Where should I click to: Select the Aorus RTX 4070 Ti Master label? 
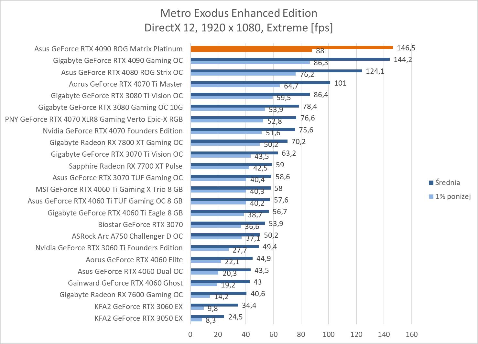point(125,84)
